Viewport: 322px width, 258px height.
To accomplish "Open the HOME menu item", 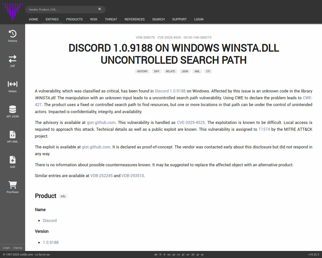I will pyautogui.click(x=33, y=19).
